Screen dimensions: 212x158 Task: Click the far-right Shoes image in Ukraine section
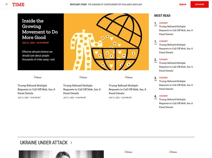173,152
